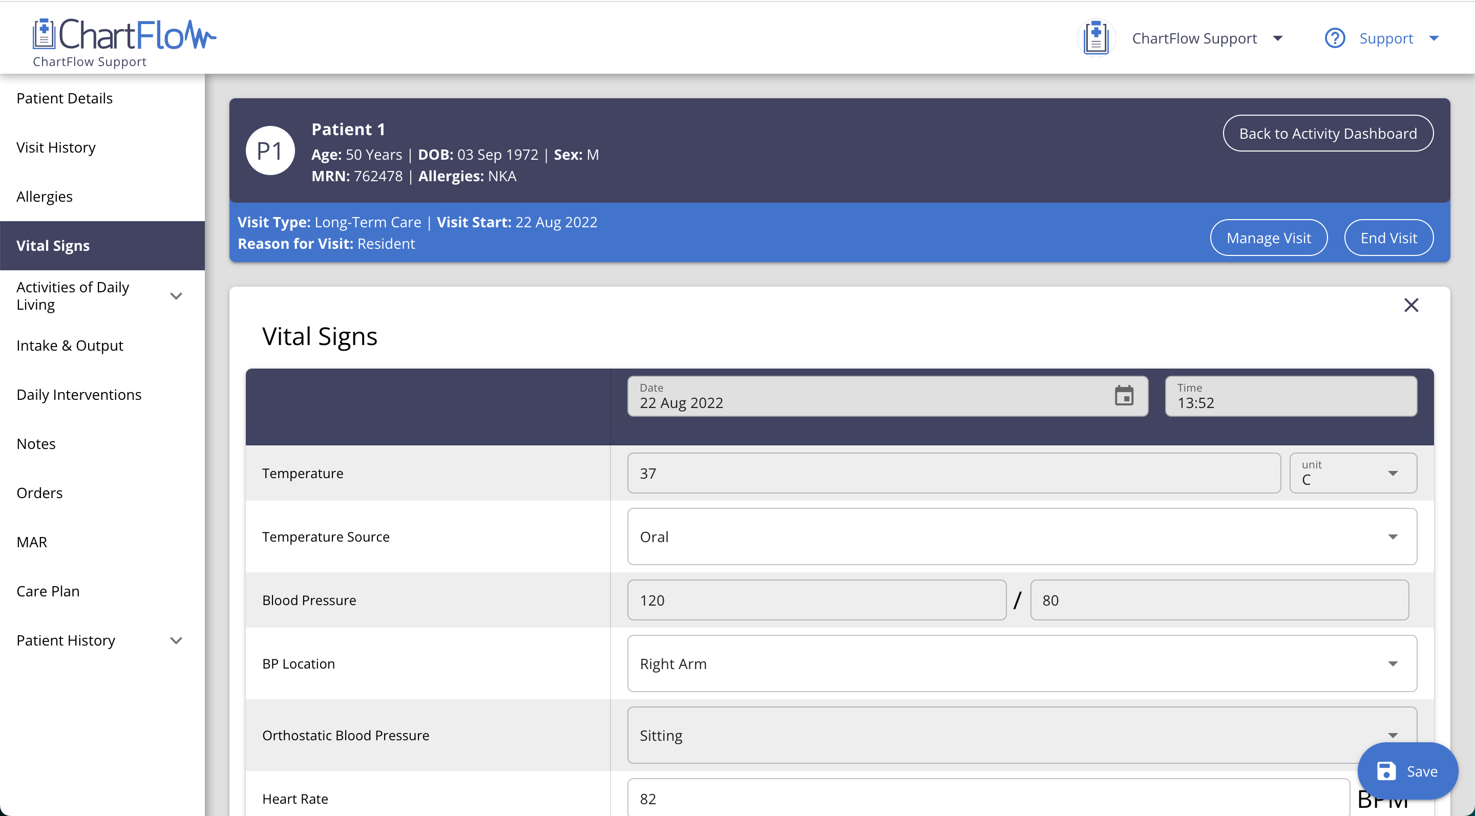
Task: Open the MAR sidebar item
Action: tap(32, 542)
